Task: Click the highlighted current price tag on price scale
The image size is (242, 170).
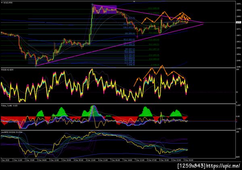Action: coord(238,23)
